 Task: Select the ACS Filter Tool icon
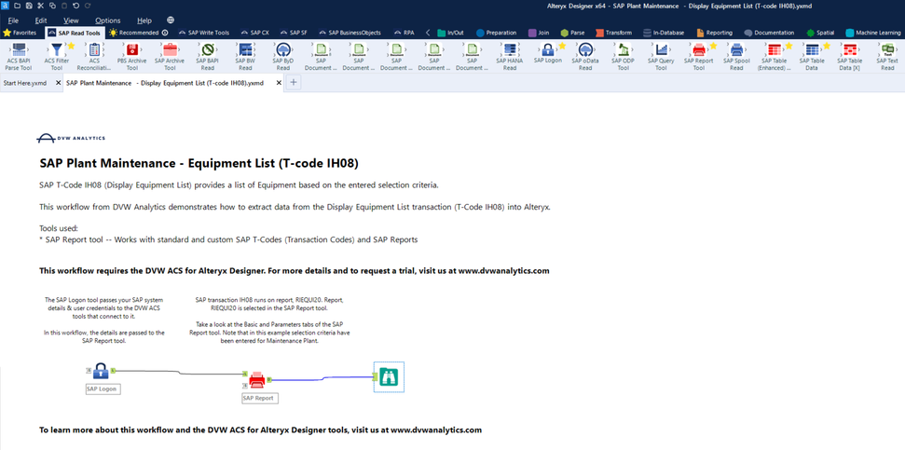tap(56, 49)
